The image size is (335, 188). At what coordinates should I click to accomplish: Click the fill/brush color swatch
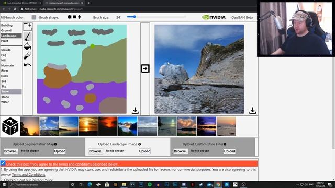click(33, 17)
